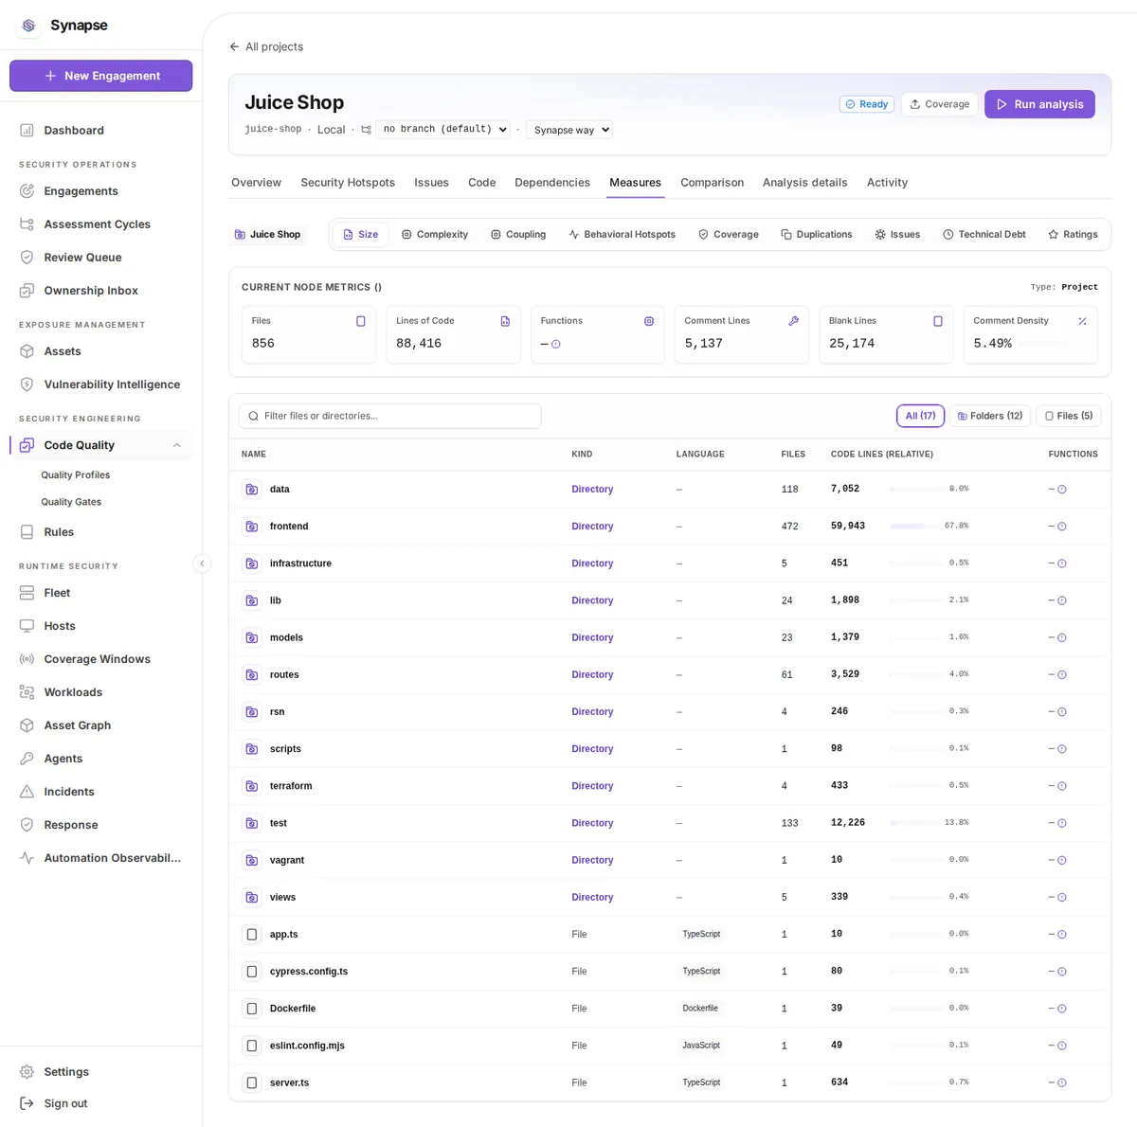
Task: Click the Assets cube icon
Action: pos(27,351)
